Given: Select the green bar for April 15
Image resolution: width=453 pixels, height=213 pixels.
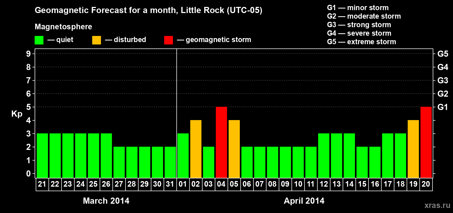Looking at the screenshot, I should click(362, 162).
